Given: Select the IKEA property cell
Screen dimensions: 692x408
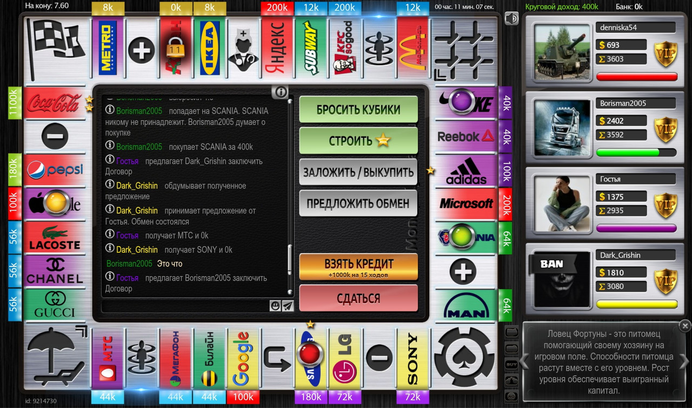Looking at the screenshot, I should tap(210, 49).
